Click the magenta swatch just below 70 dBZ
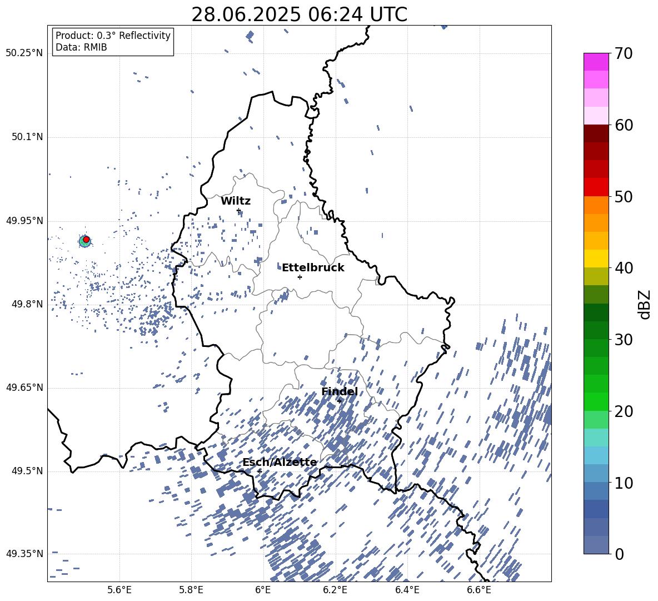658x601 pixels. pyautogui.click(x=596, y=62)
